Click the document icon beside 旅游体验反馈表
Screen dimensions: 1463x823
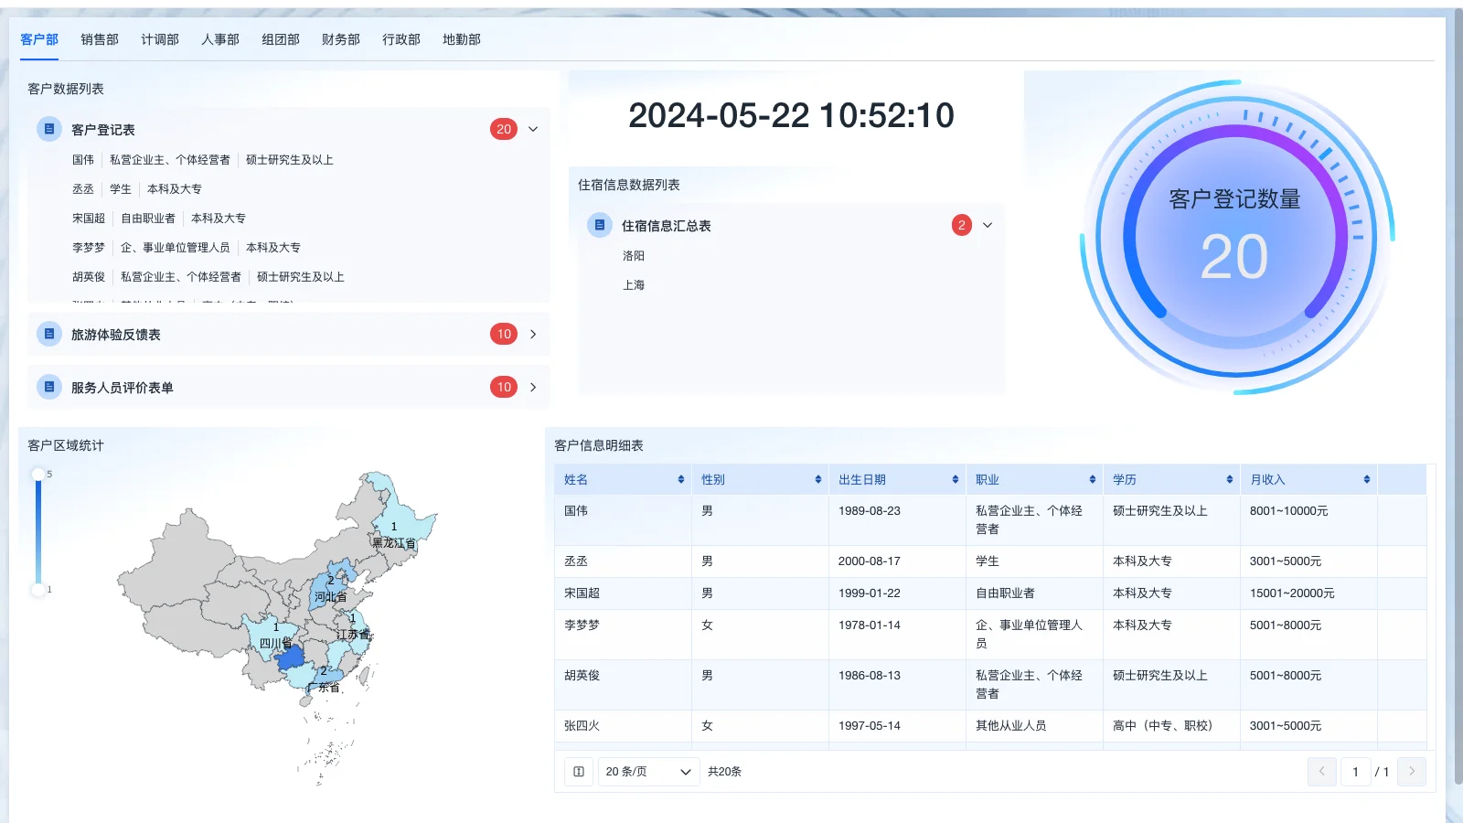click(x=48, y=334)
